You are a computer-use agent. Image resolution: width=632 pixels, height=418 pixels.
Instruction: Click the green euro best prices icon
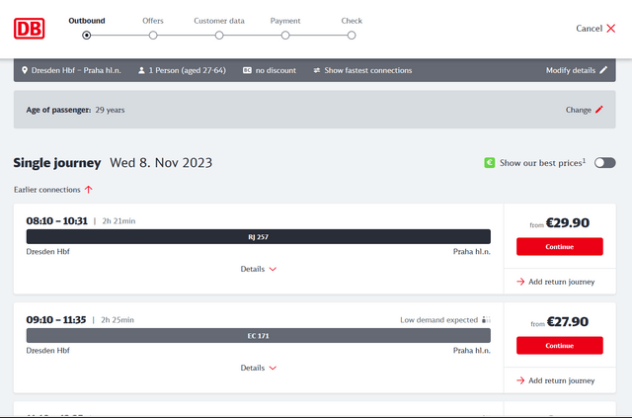489,162
